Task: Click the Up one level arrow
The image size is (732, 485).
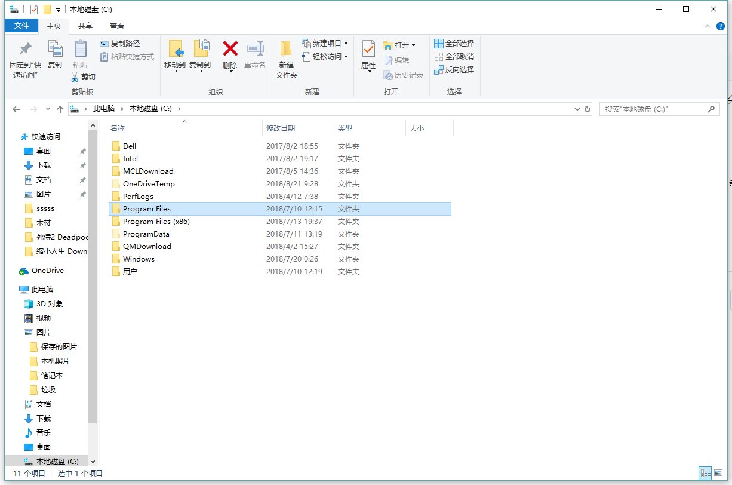Action: (x=60, y=109)
